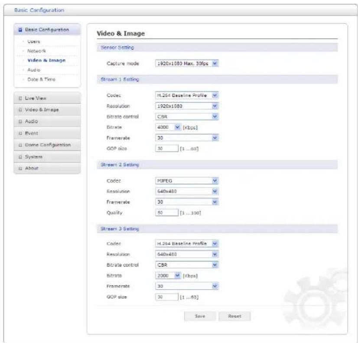Open Stream 3 Codec dropdown
The width and height of the screenshot is (358, 343).
(x=187, y=244)
